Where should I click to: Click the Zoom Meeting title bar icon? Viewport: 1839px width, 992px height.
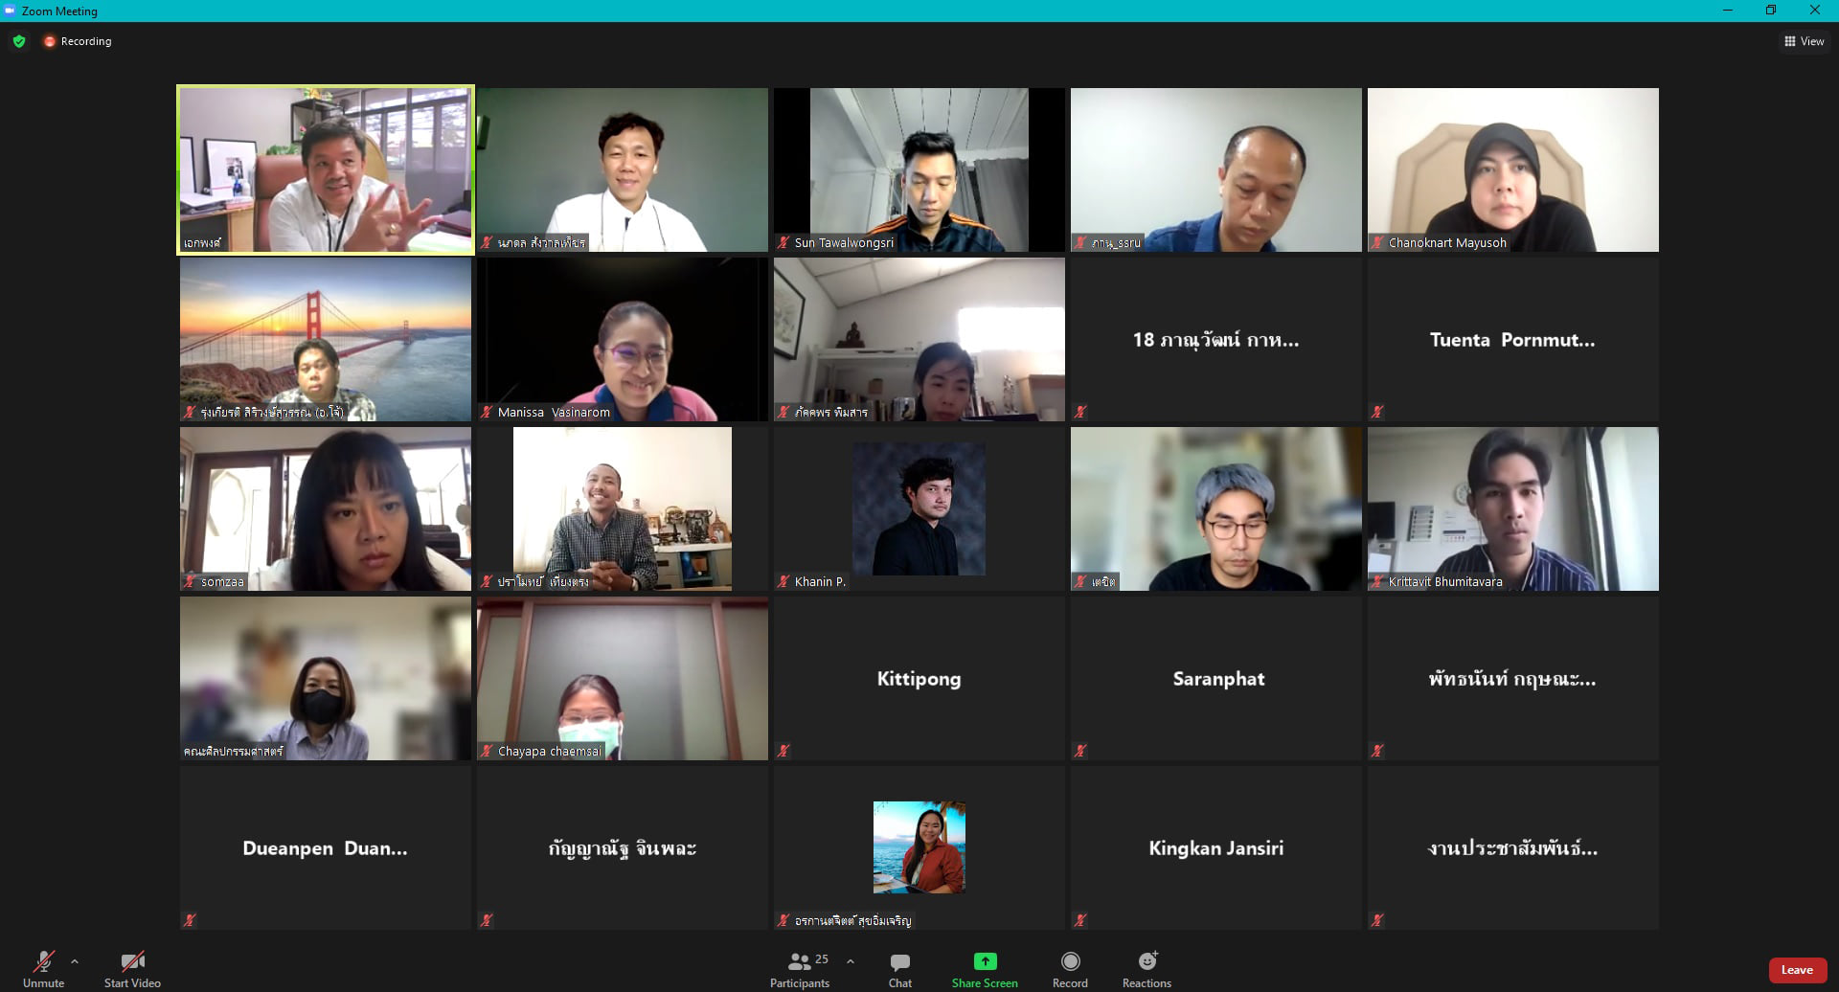[x=10, y=11]
